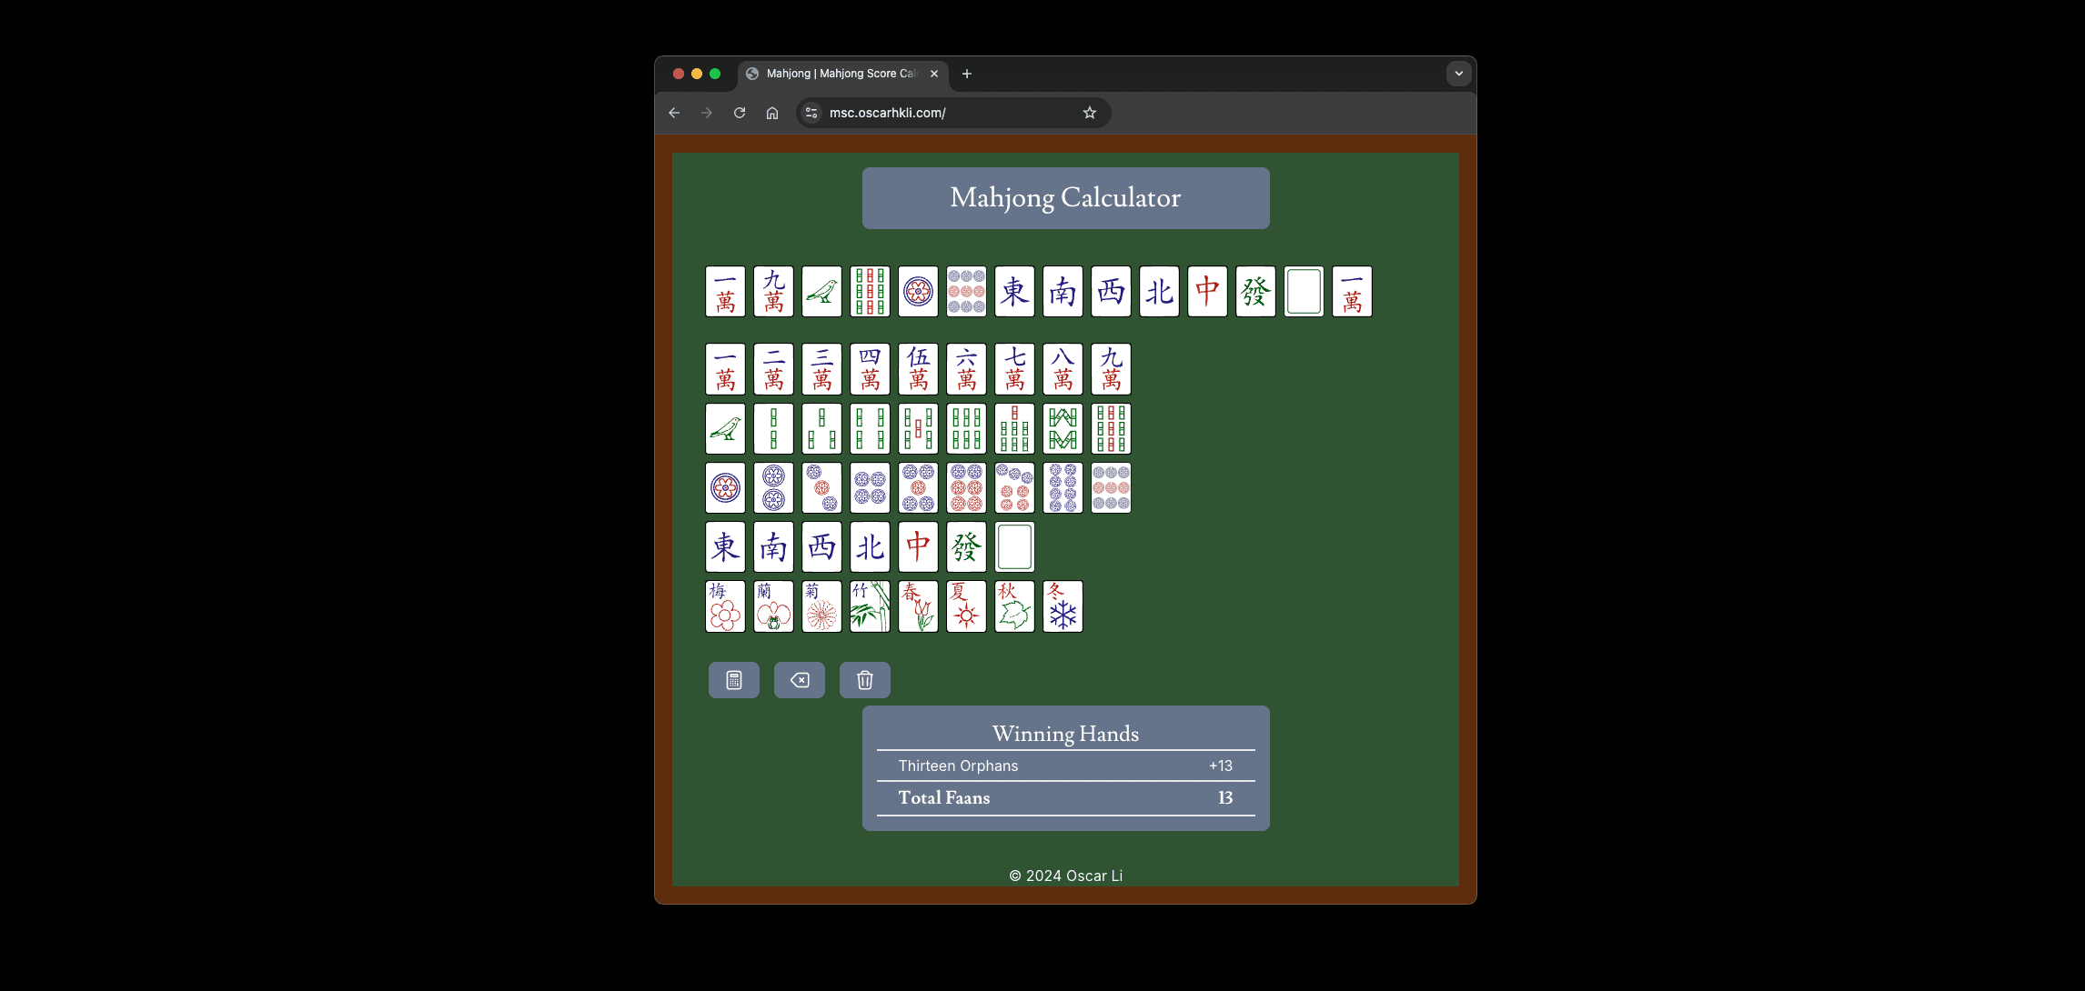Click the trash clear-all button
This screenshot has width=2085, height=991.
864,680
